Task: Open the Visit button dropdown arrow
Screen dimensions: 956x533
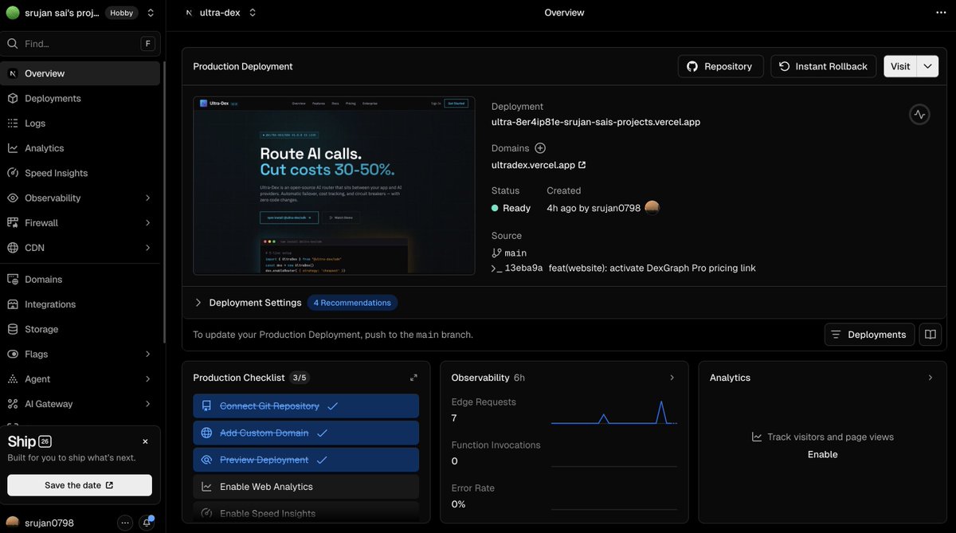Action: coord(928,66)
